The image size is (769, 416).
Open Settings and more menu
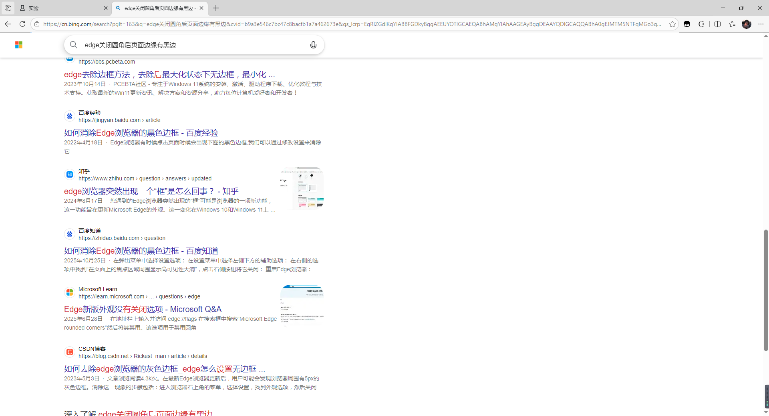[761, 24]
